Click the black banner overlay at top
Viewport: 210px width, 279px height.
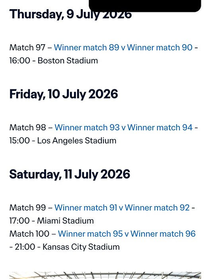point(145,6)
